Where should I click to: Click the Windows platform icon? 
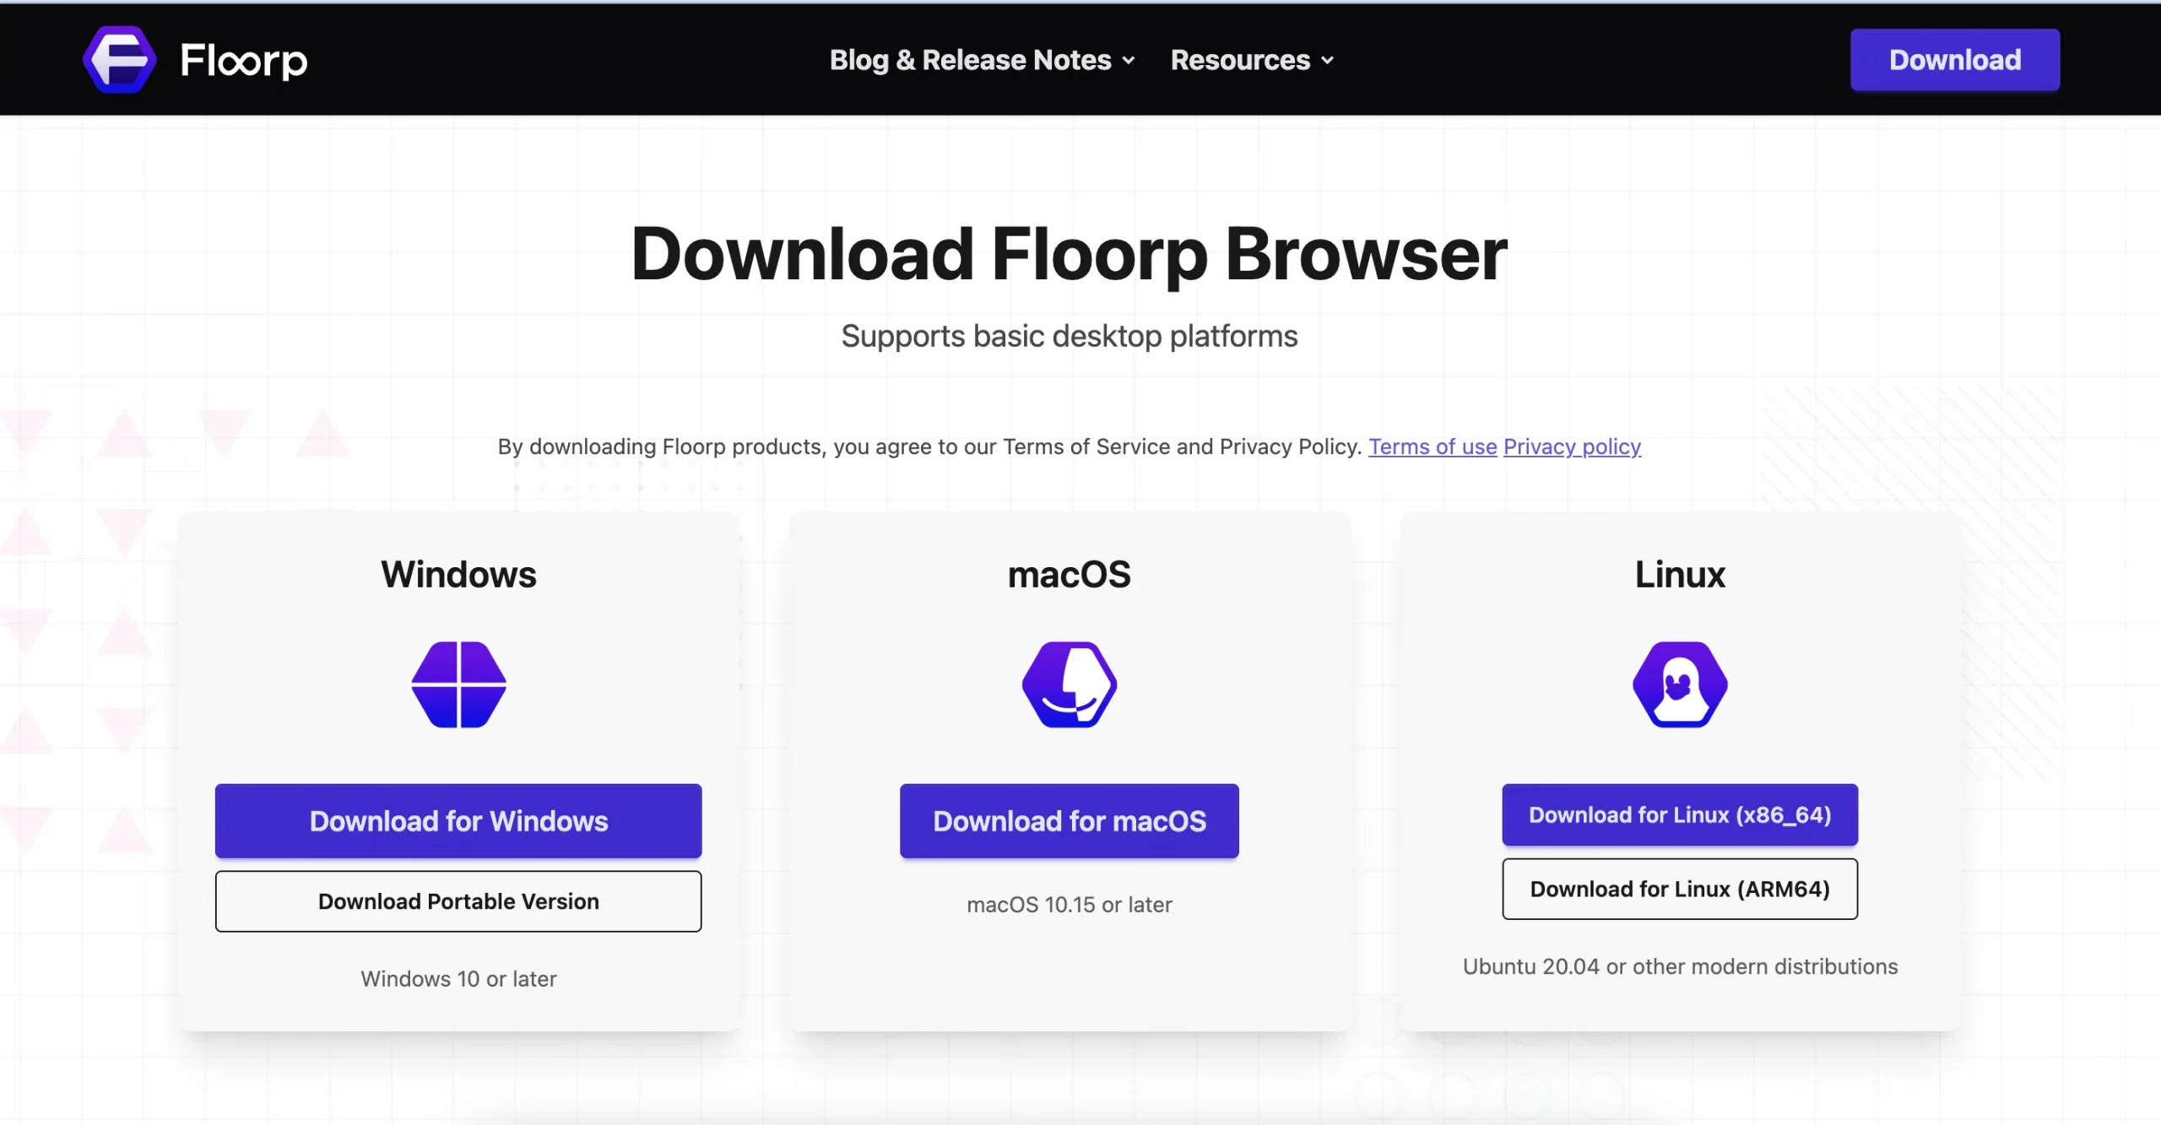(458, 684)
